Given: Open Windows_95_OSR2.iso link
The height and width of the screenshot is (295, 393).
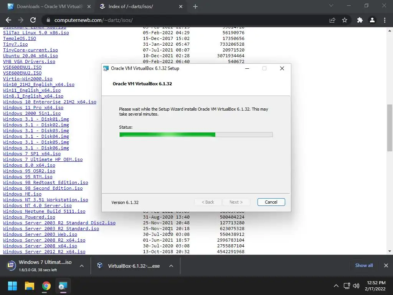Looking at the screenshot, I should pyautogui.click(x=29, y=171).
